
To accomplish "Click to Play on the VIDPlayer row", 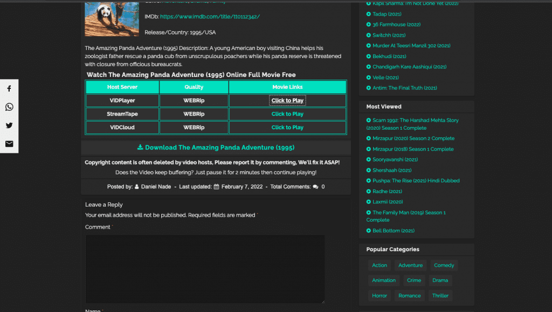I will click(287, 100).
